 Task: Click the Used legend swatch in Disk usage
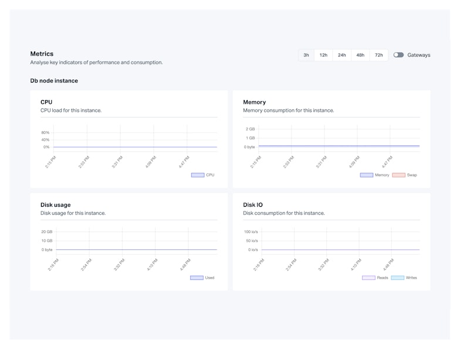tap(197, 278)
